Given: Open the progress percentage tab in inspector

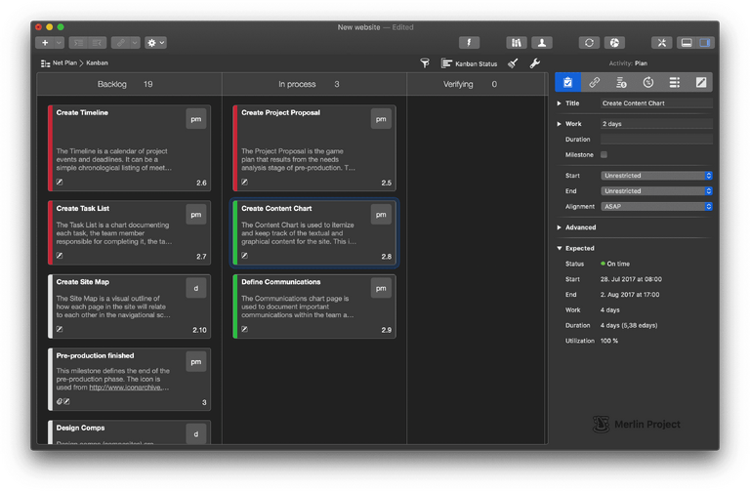Looking at the screenshot, I should click(647, 83).
